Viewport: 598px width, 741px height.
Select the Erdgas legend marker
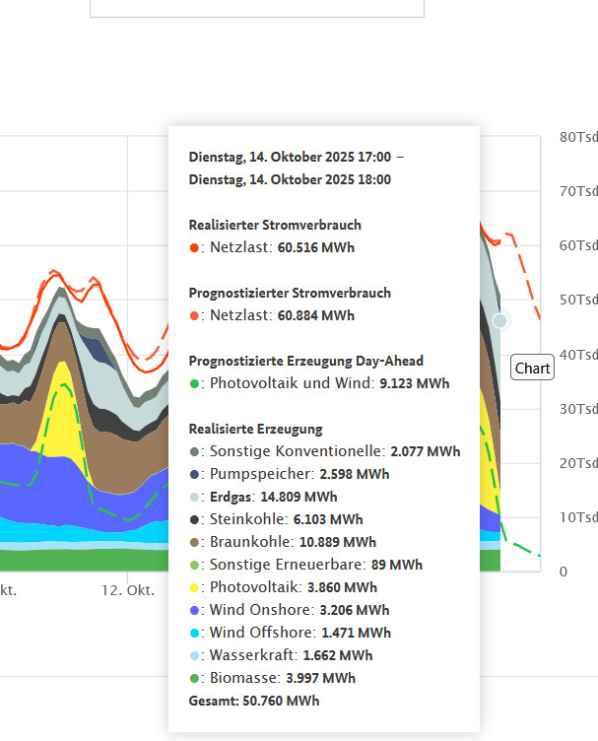194,498
